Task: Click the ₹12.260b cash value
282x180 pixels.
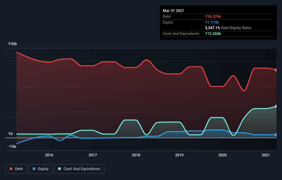Action: 213,34
